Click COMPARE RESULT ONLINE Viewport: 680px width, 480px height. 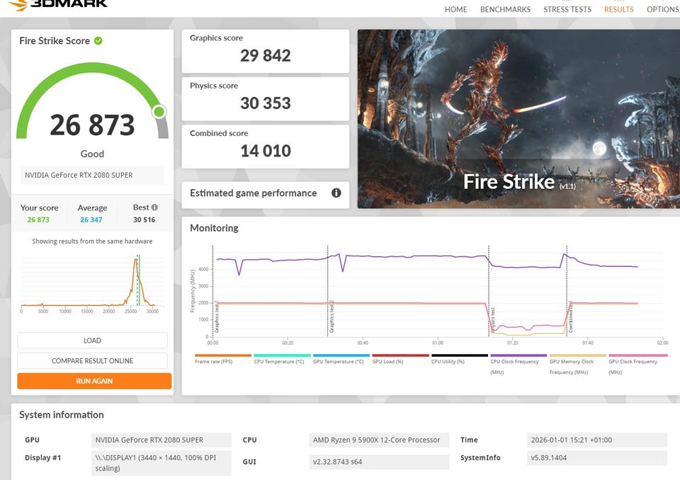click(92, 361)
